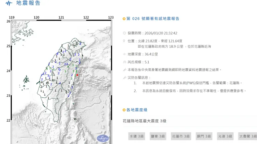The width and height of the screenshot is (257, 144).
Task: Click the orange circle icon beside 各地震度級
Action: click(124, 110)
